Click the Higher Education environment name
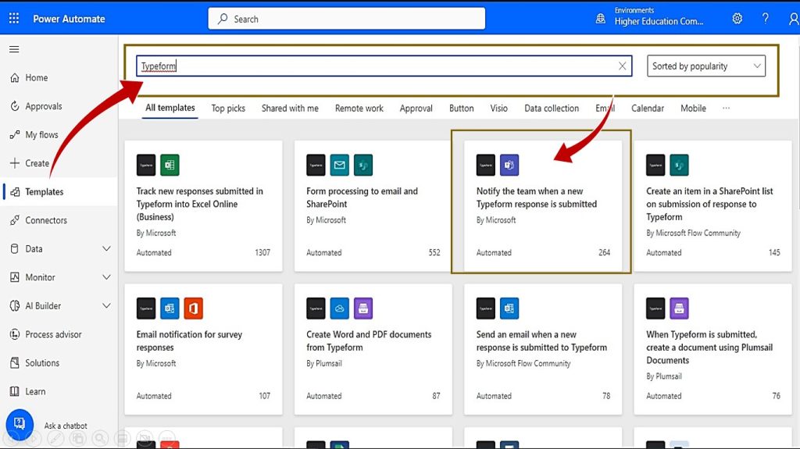The image size is (800, 449). click(x=659, y=21)
